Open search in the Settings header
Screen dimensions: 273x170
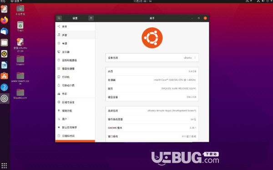(x=59, y=18)
